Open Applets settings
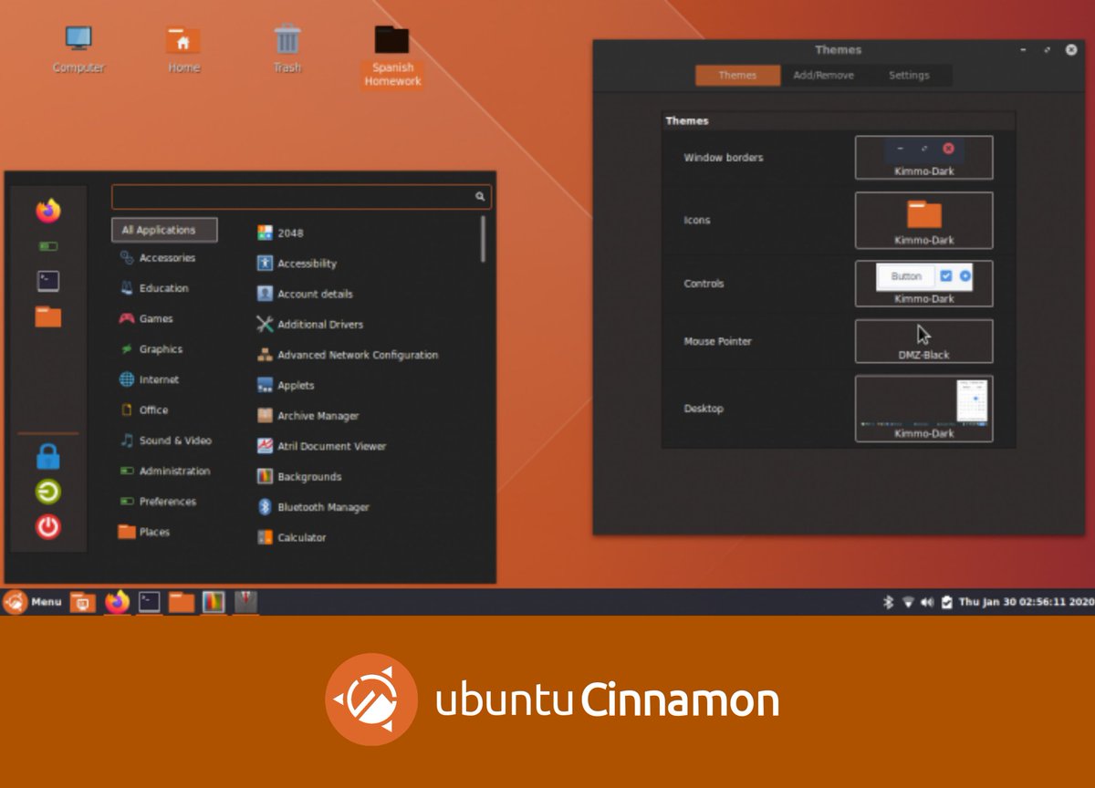This screenshot has width=1095, height=788. click(x=286, y=386)
